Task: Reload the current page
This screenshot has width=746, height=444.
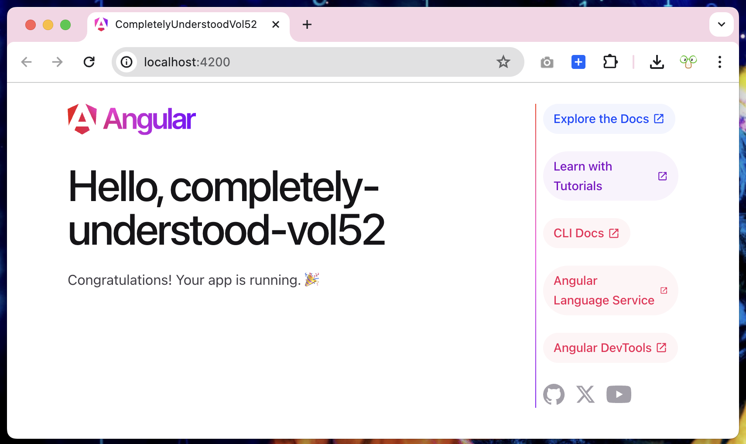Action: click(x=89, y=62)
